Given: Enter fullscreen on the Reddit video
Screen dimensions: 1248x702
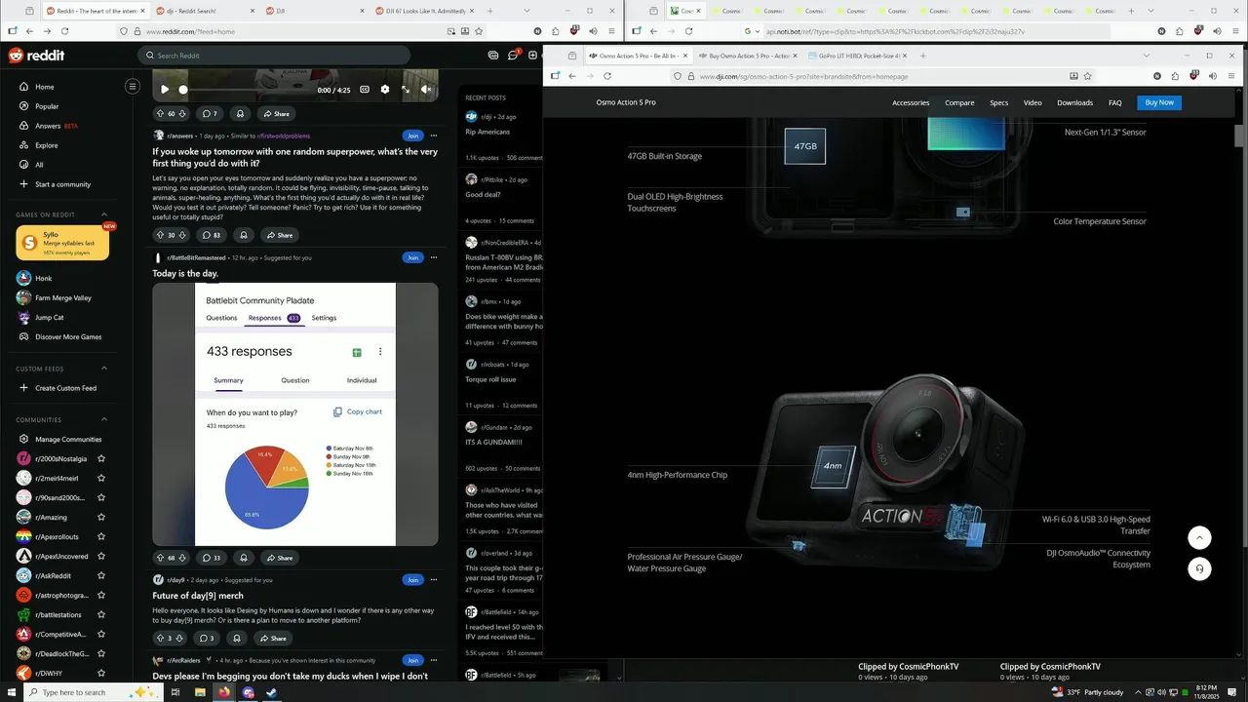Looking at the screenshot, I should click(406, 89).
